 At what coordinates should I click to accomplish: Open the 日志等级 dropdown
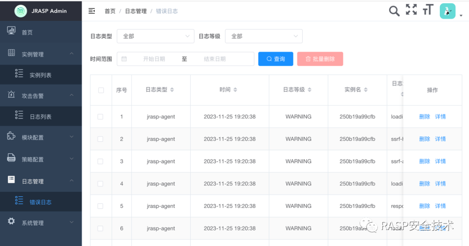pos(264,36)
